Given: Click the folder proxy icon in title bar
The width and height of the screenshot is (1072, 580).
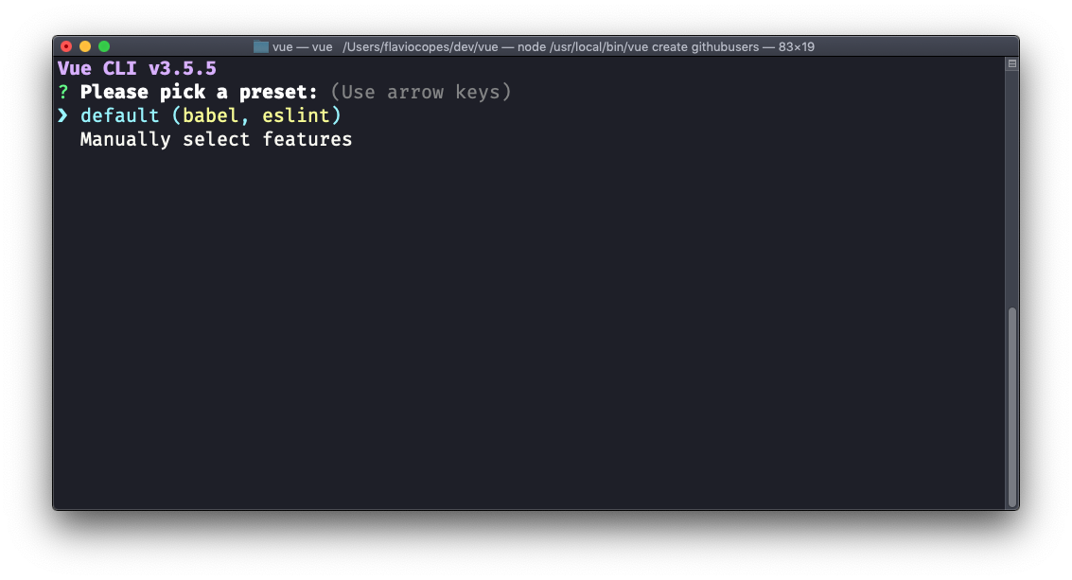Looking at the screenshot, I should pyautogui.click(x=260, y=47).
